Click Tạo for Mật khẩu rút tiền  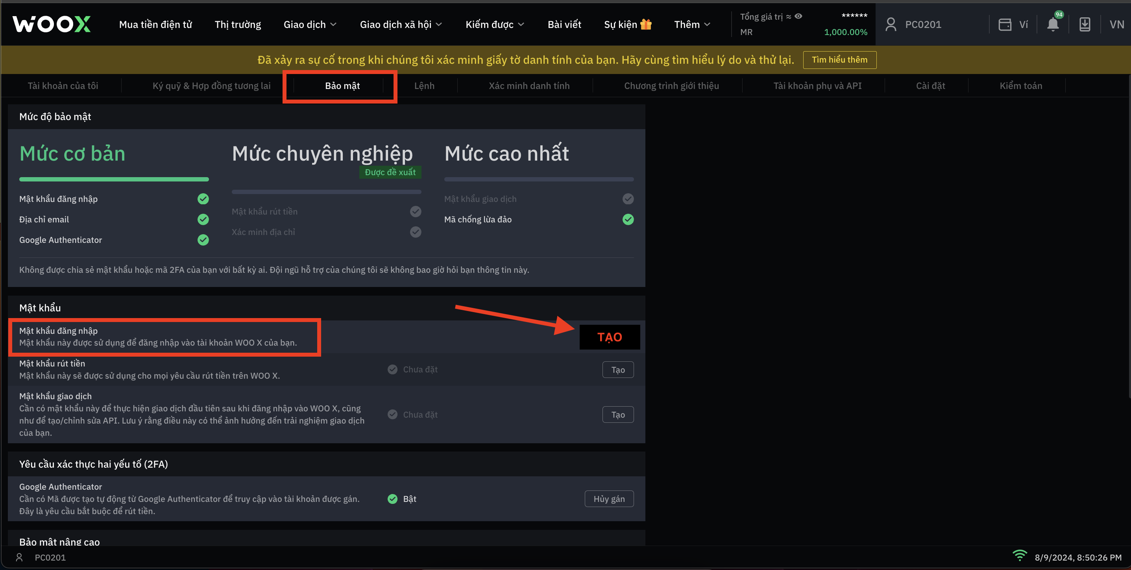point(618,370)
